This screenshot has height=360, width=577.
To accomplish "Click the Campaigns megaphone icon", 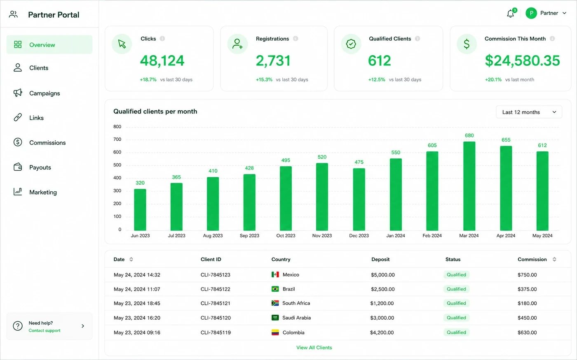I will [x=18, y=93].
